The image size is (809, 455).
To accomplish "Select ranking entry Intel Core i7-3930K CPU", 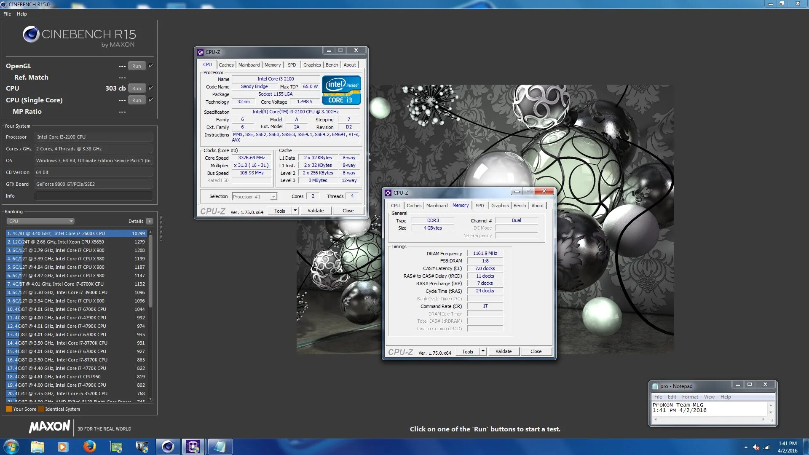I will [x=76, y=292].
